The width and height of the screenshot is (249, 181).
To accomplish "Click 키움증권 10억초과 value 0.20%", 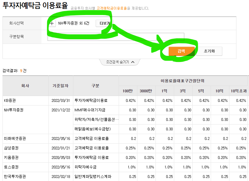I will (241, 158).
